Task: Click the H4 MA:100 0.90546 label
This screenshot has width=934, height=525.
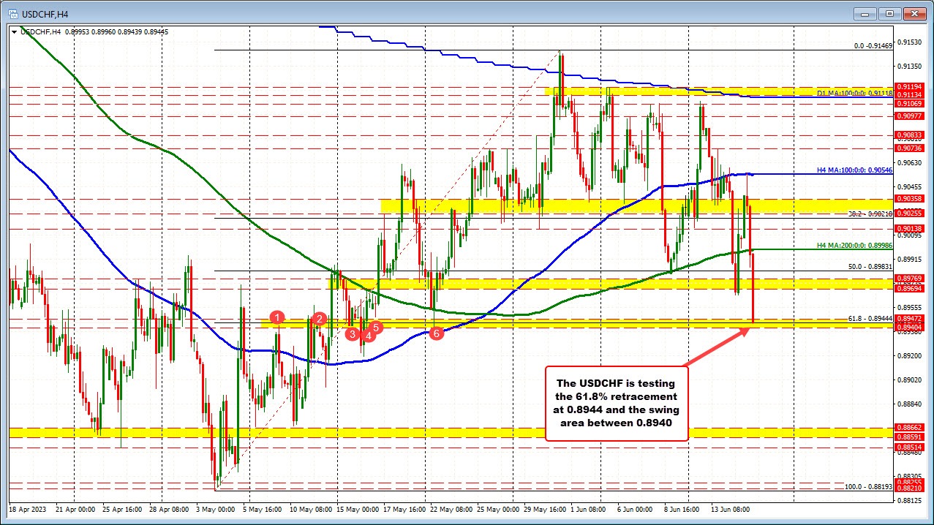Action: coord(854,170)
